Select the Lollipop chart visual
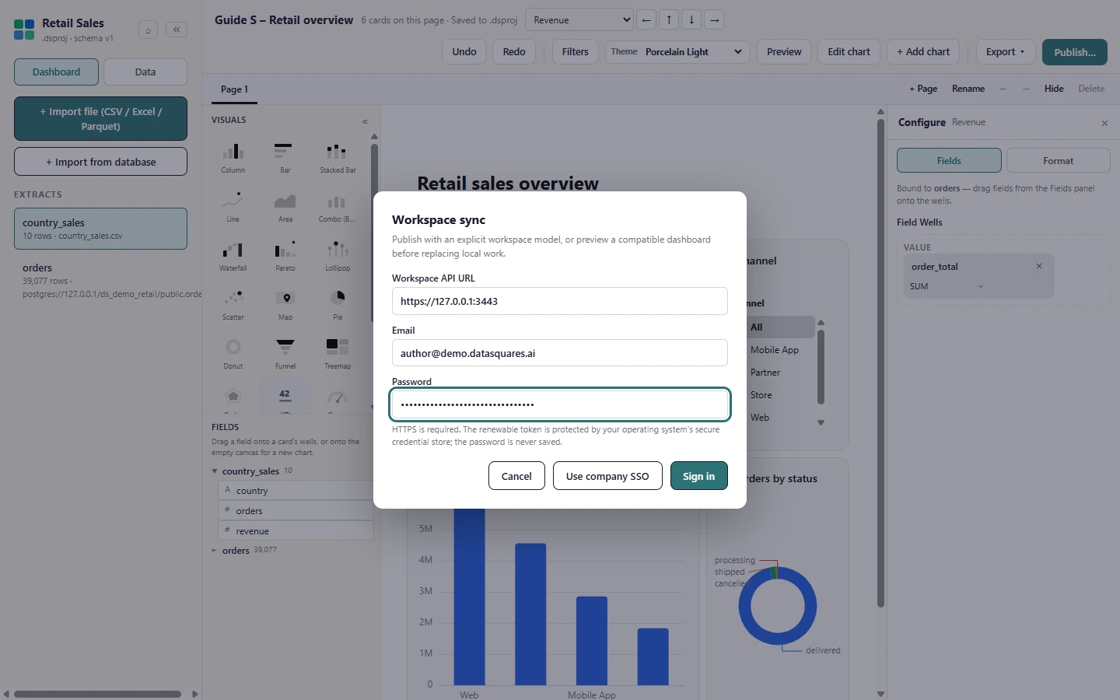Viewport: 1120px width, 700px height. coord(338,255)
